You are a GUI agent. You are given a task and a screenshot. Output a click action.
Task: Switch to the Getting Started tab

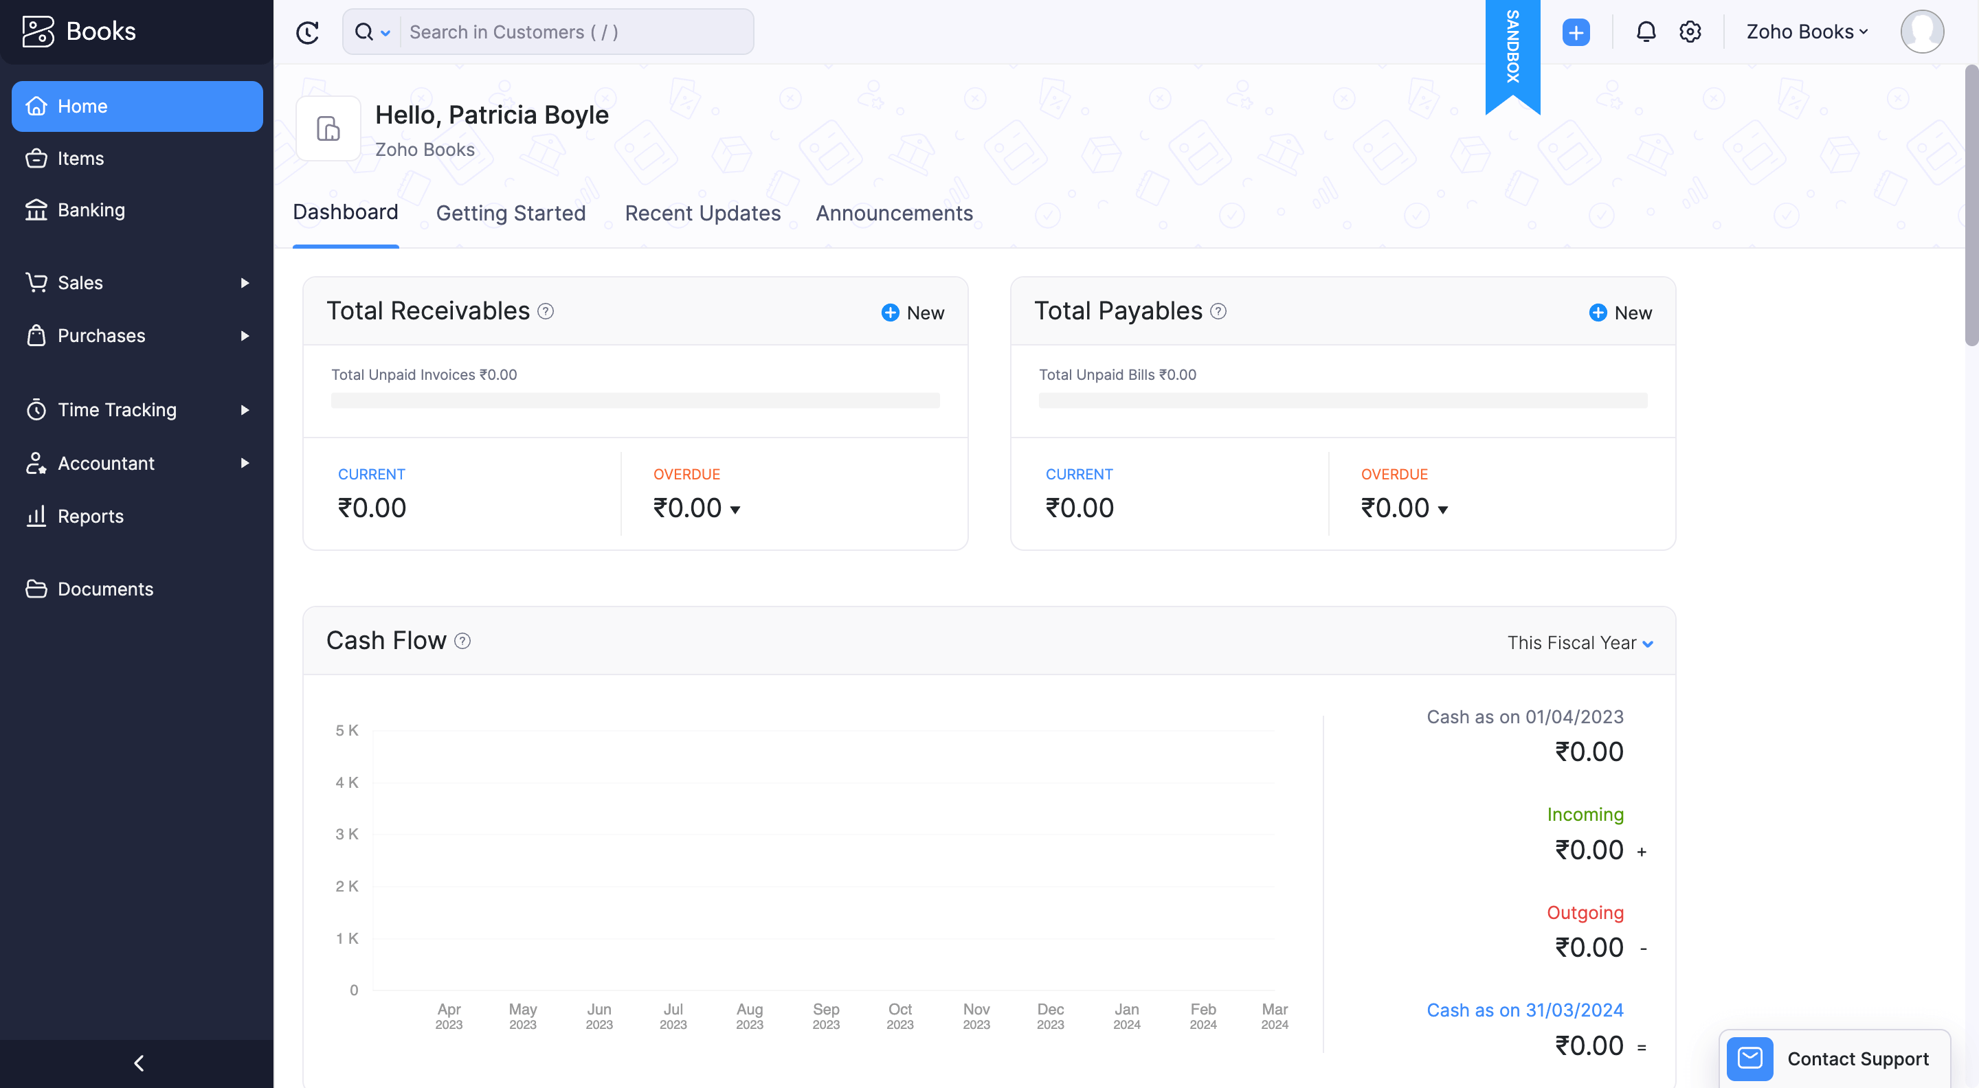pyautogui.click(x=511, y=213)
